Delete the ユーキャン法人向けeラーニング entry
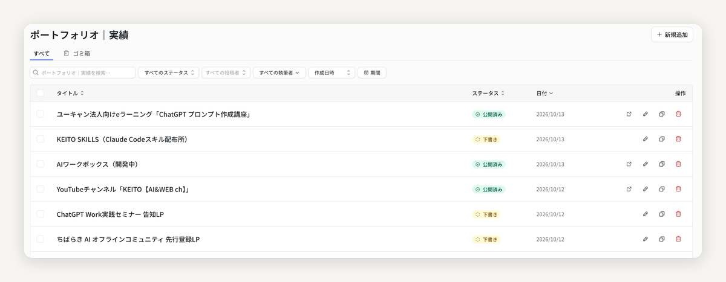 click(x=678, y=114)
